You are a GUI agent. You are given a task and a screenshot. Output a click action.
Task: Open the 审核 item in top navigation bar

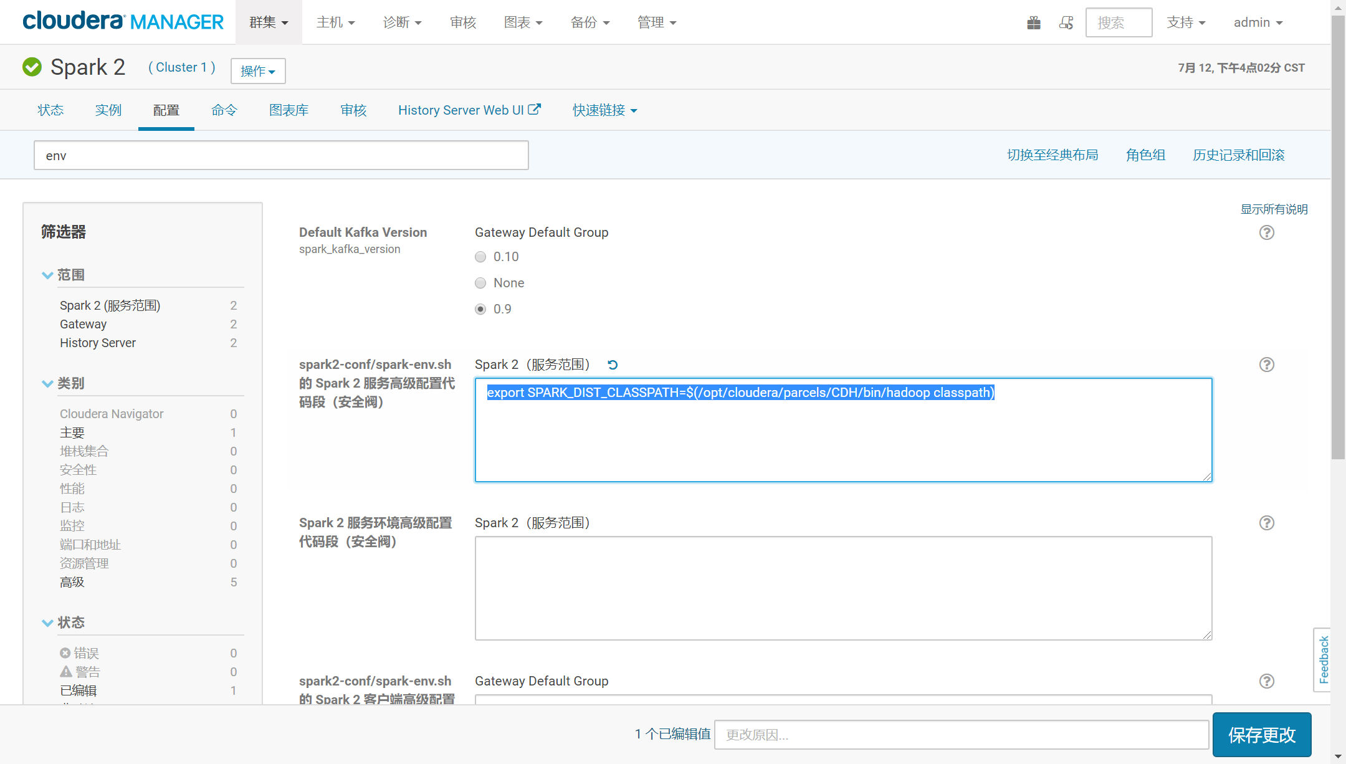[463, 22]
